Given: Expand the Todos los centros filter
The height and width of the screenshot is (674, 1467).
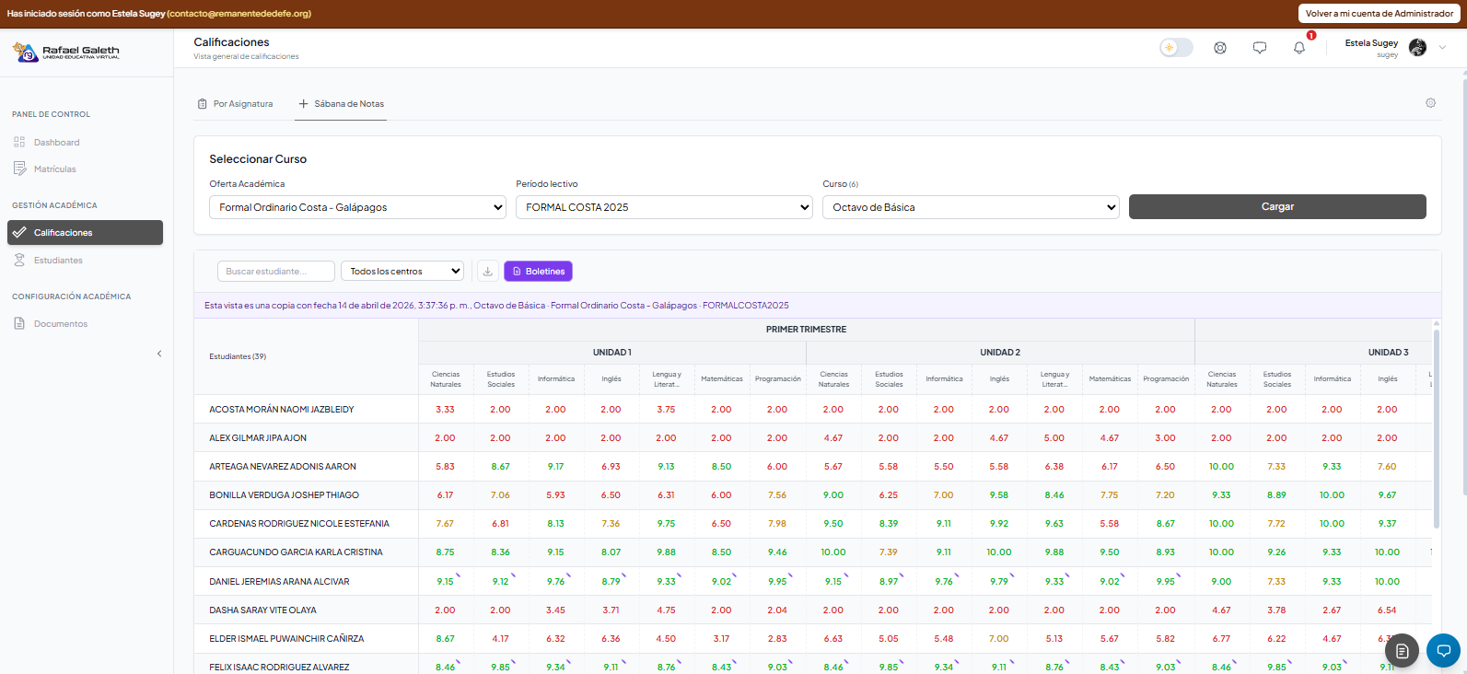Looking at the screenshot, I should (x=402, y=272).
